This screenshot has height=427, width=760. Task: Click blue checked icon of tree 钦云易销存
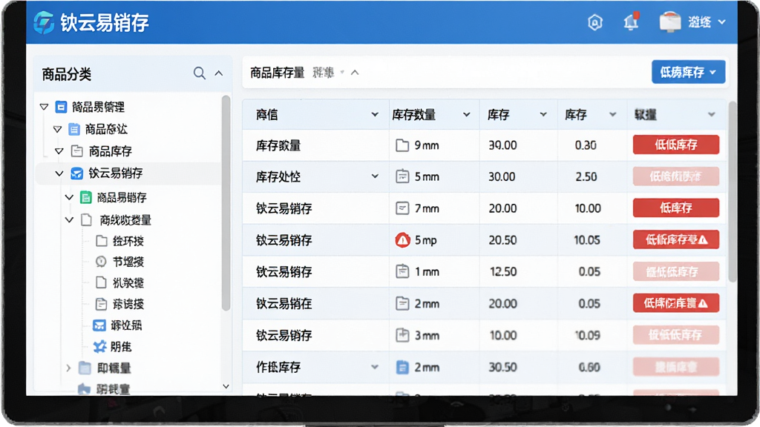76,173
